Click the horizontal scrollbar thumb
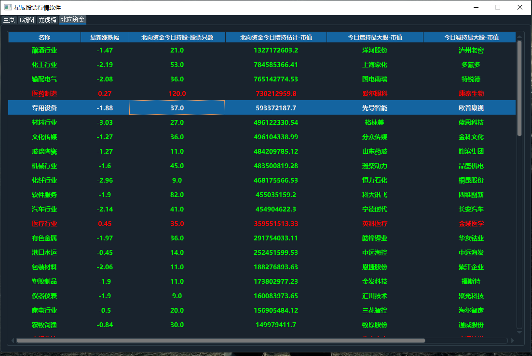 click(220, 341)
